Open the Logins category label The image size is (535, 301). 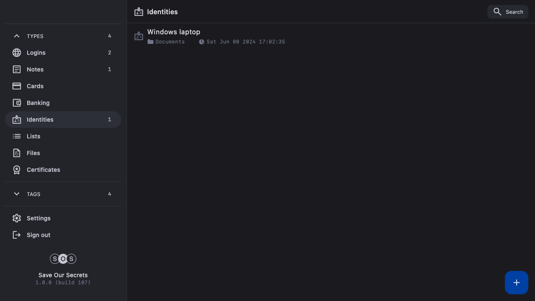click(x=36, y=53)
